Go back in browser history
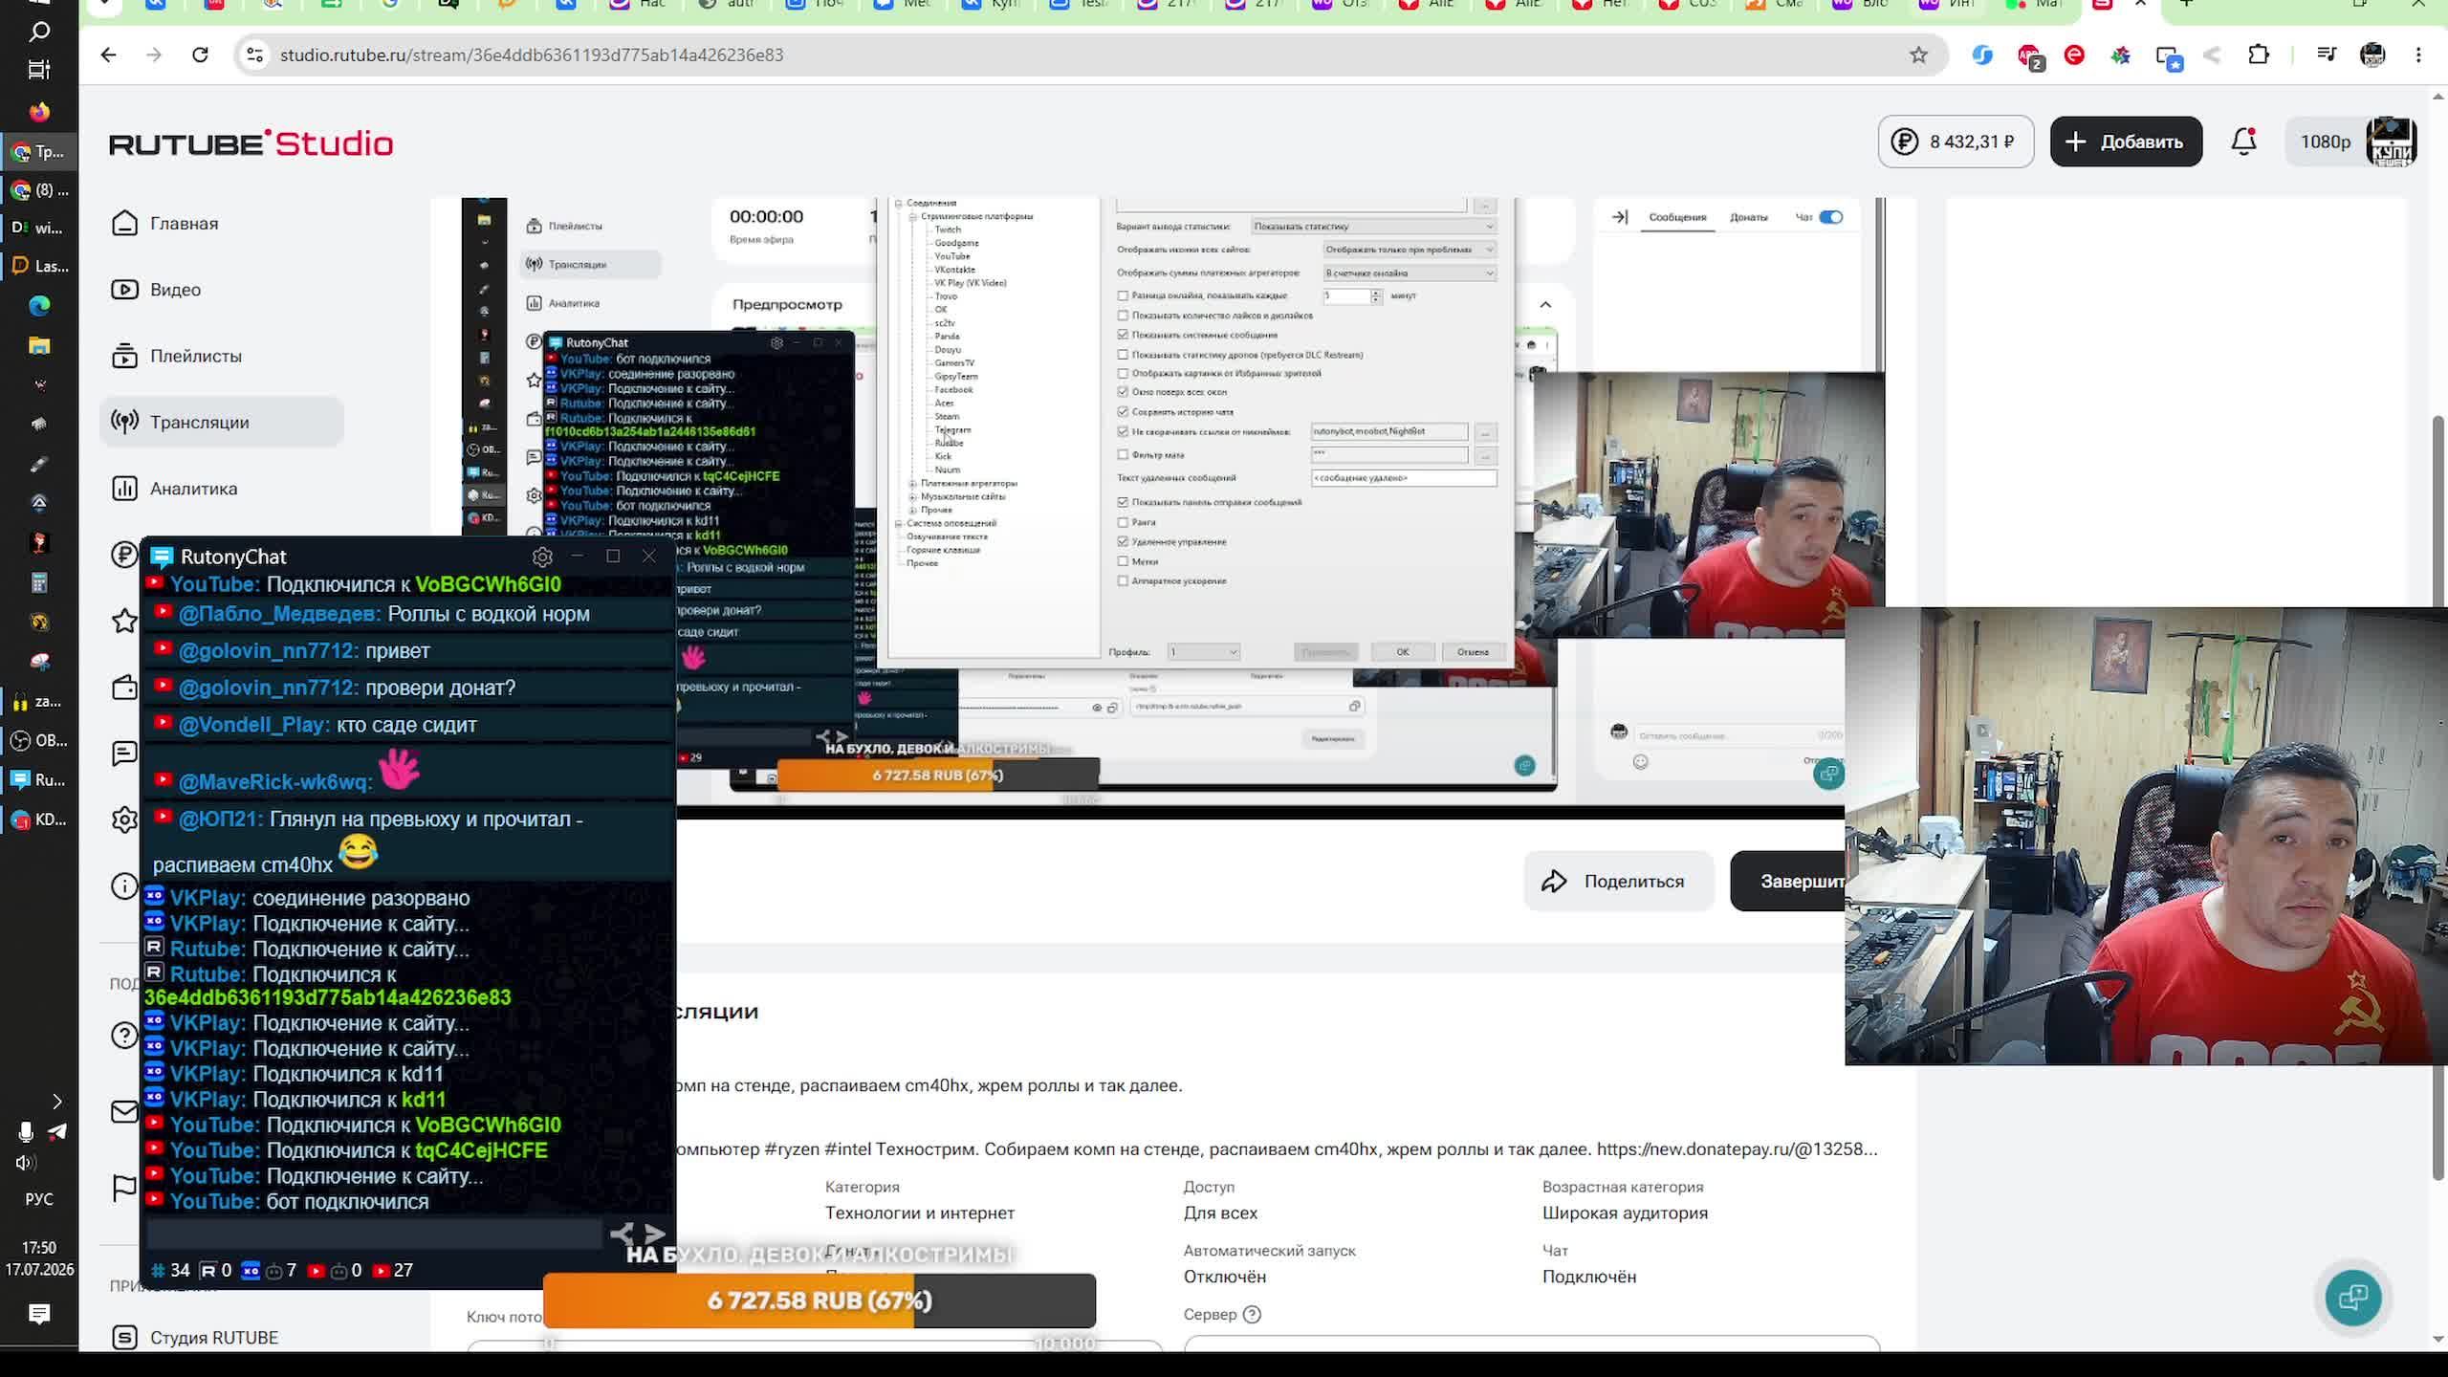Viewport: 2448px width, 1377px height. coord(108,55)
